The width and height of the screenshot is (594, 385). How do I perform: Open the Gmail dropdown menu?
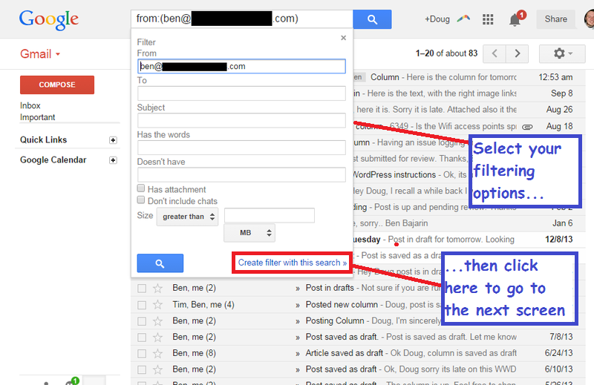(40, 53)
